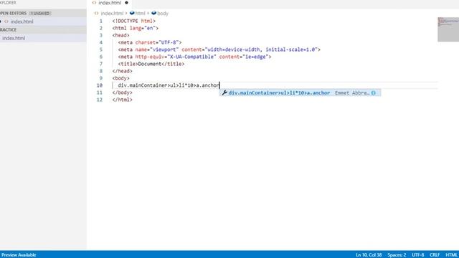The width and height of the screenshot is (459, 258).
Task: Click the HTML file icon on the tab
Action: (94, 3)
